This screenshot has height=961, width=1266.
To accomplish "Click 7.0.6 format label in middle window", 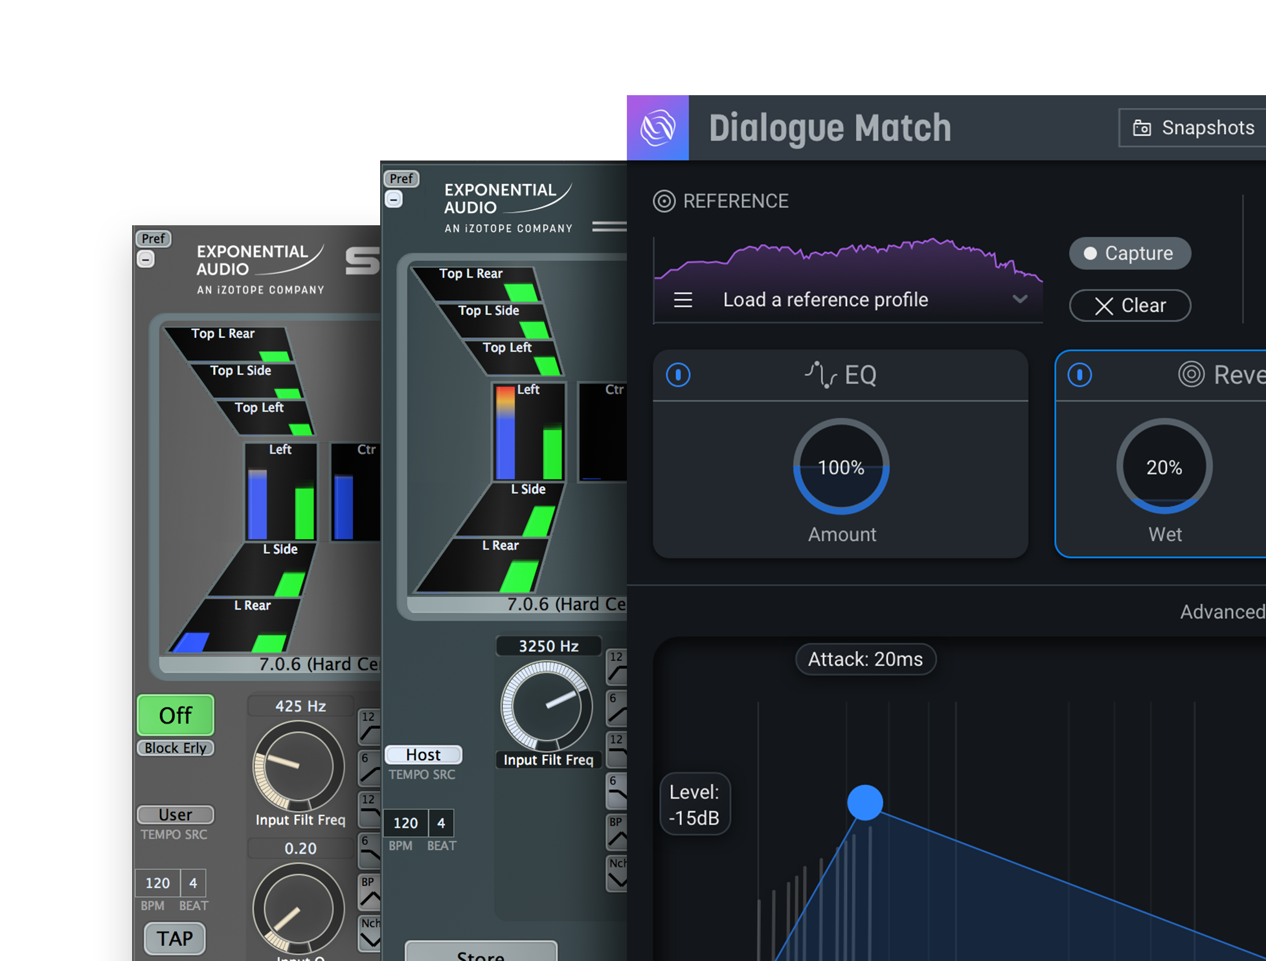I will (567, 604).
